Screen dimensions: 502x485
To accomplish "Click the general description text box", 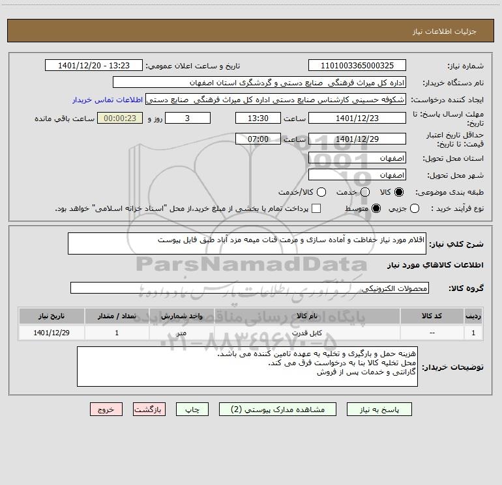I will [x=247, y=243].
